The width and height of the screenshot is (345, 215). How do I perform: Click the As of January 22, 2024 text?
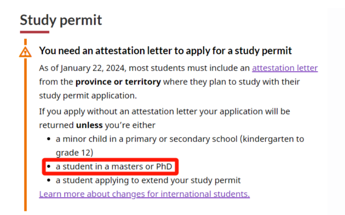click(x=82, y=68)
